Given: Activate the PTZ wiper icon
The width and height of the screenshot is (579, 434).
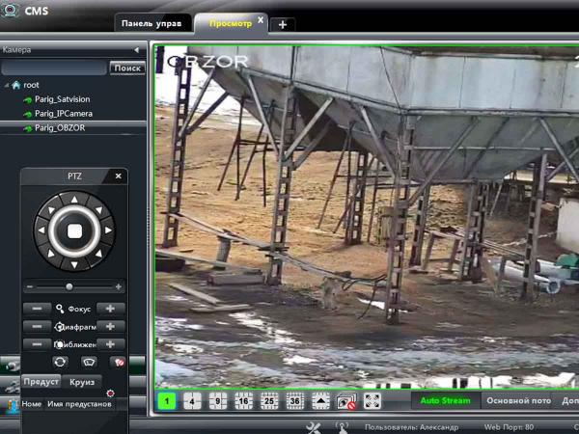Looking at the screenshot, I should (90, 361).
